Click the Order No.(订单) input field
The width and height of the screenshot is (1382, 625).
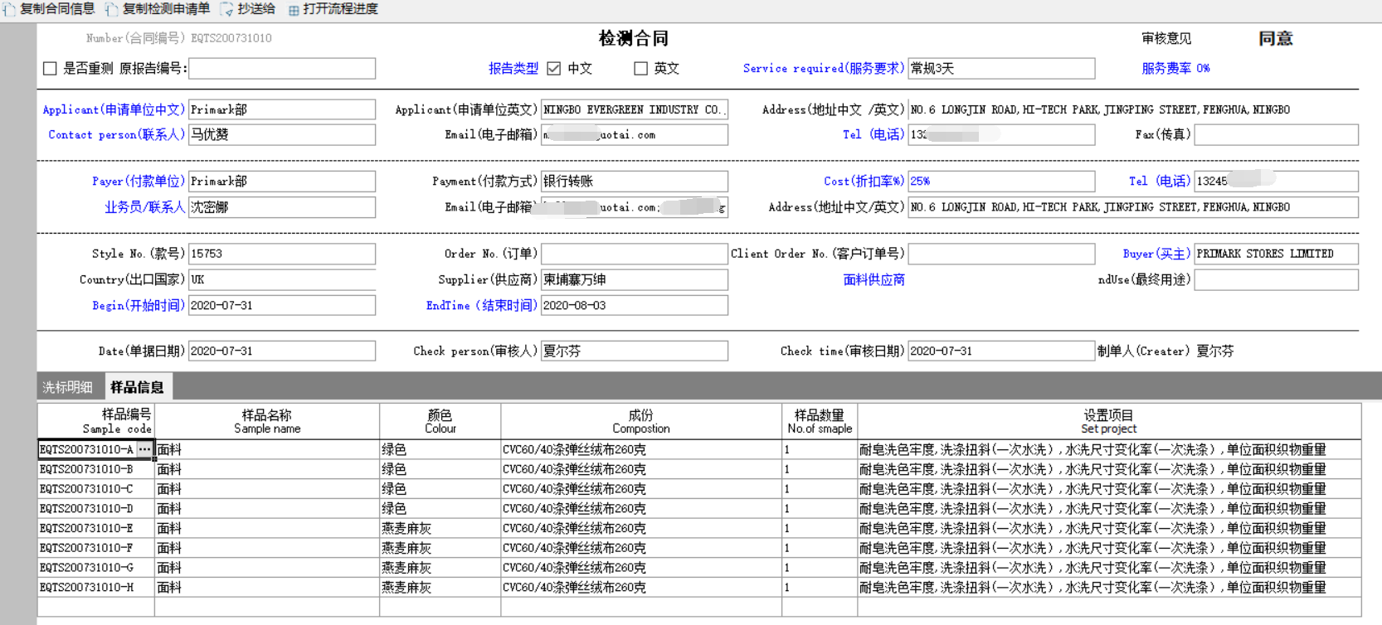[x=635, y=254]
